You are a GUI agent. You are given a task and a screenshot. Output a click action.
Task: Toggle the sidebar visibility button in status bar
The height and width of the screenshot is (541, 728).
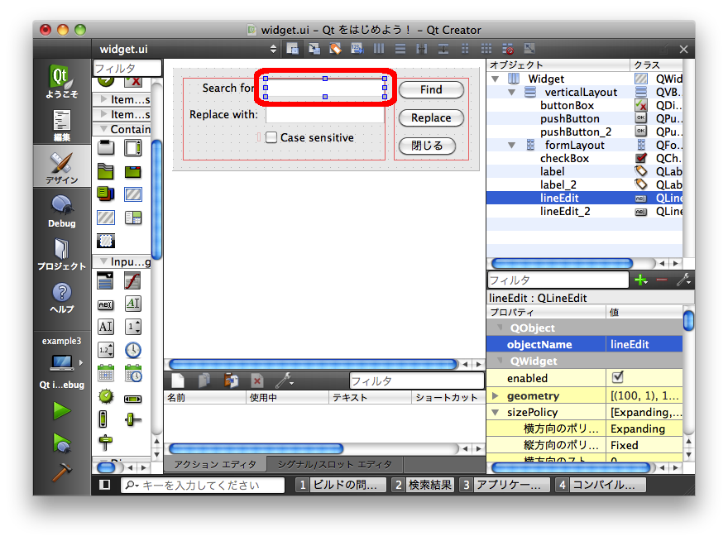105,485
